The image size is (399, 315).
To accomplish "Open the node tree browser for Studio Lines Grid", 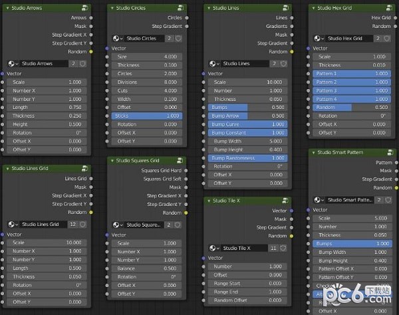I will click(x=13, y=224).
